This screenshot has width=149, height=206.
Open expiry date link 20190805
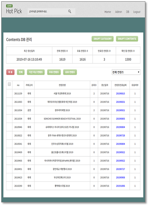pos(120,119)
